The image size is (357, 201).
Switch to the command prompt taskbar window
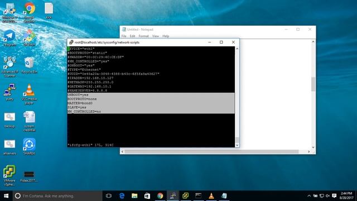(199, 196)
